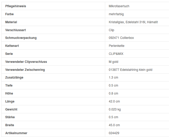Screen dimensions: 169x137
Task: Click the M gold value
Action: click(x=113, y=62)
